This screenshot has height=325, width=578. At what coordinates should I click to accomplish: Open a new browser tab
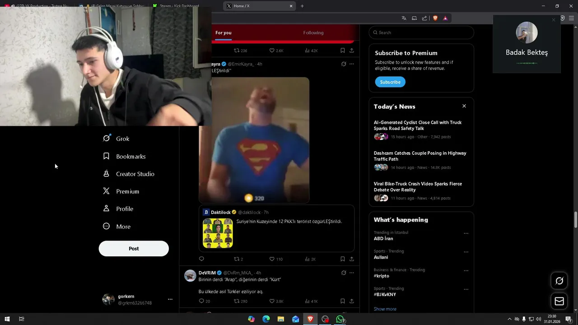302,6
